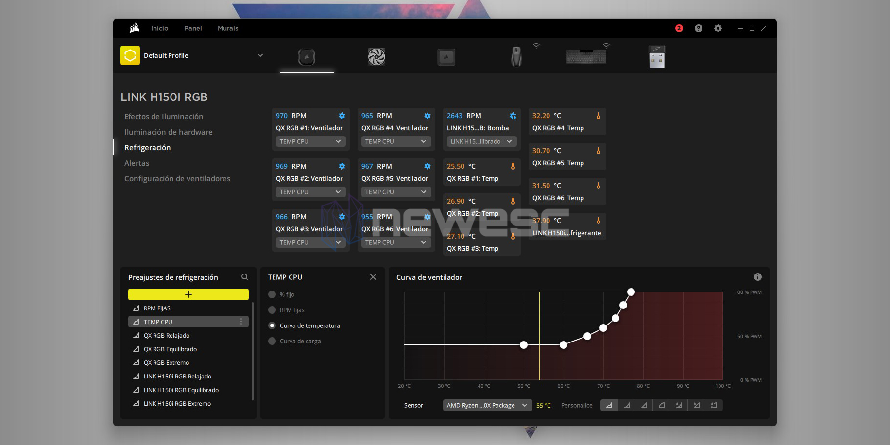Click thermometer icon on QX RGB #1 Temp tile

(513, 166)
